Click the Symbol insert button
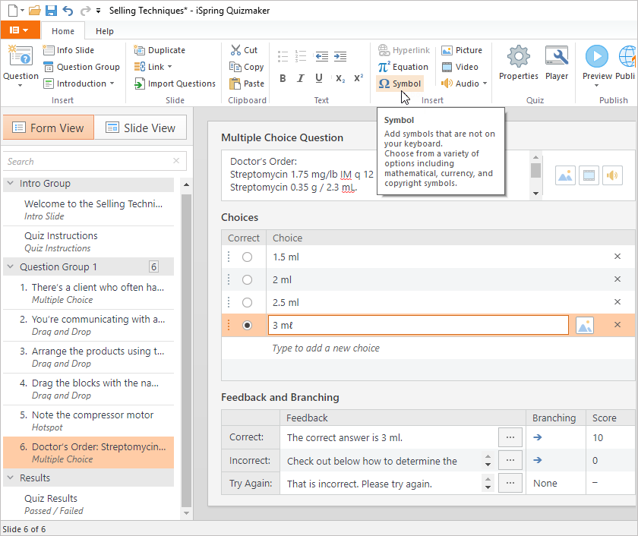Viewport: 638px width, 536px height. (x=400, y=84)
